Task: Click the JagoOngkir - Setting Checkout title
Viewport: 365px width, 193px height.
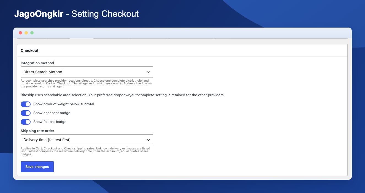Action: pos(77,14)
